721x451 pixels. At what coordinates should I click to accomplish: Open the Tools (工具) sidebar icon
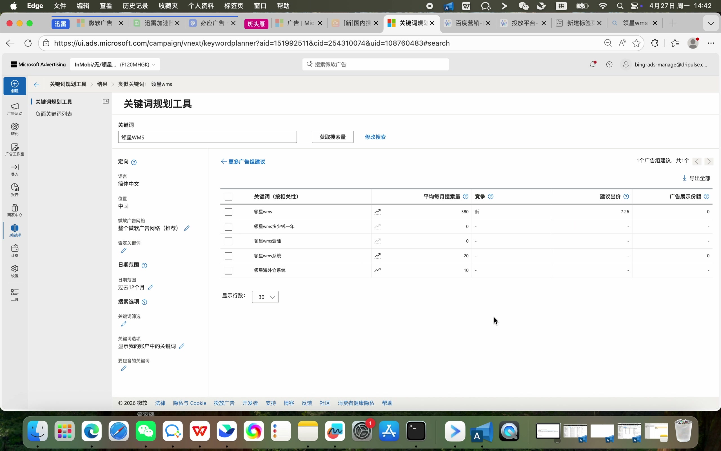point(15,295)
